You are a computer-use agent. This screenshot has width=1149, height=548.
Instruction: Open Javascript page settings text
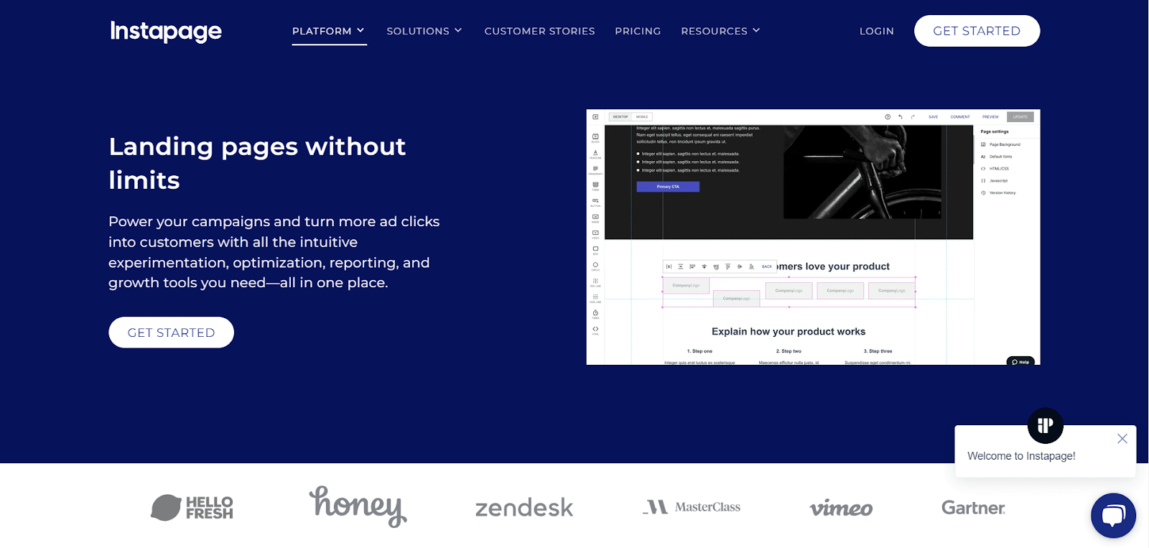point(998,181)
